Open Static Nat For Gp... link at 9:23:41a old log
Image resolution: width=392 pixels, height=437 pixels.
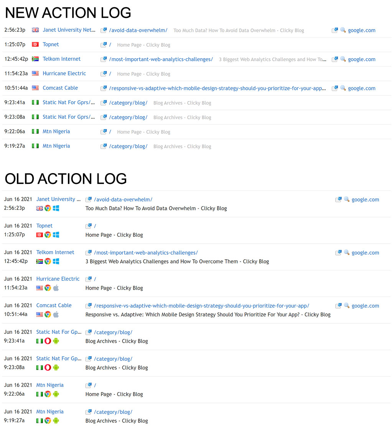click(x=59, y=332)
